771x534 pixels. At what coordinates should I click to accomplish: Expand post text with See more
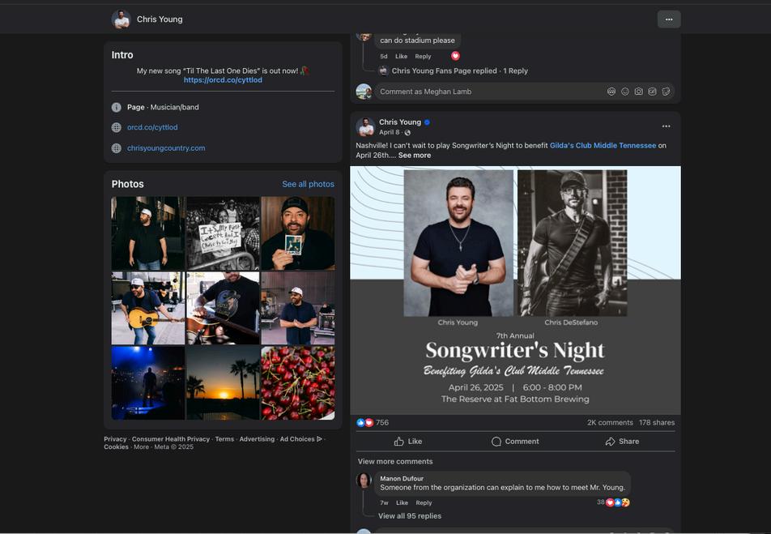[415, 156]
